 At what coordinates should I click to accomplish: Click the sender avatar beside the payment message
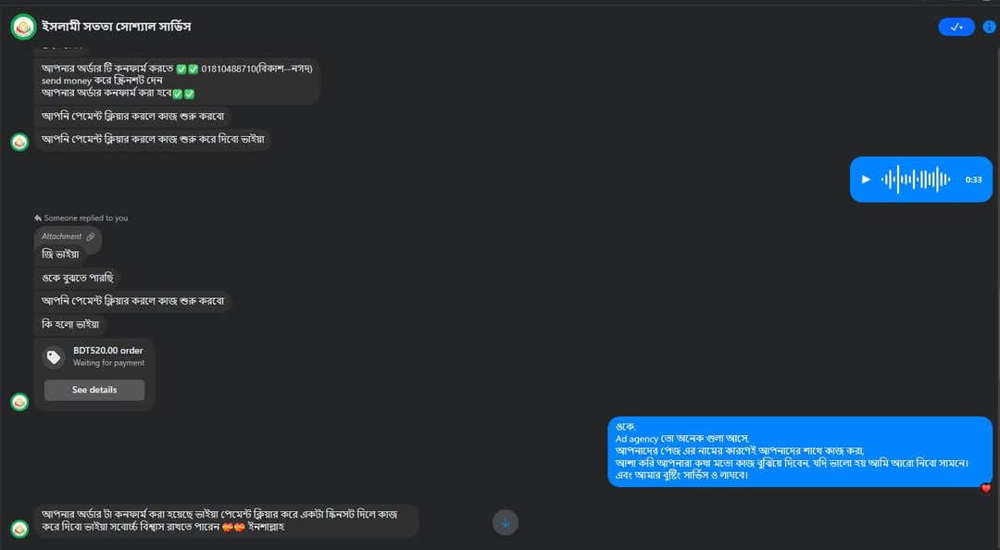pyautogui.click(x=19, y=142)
